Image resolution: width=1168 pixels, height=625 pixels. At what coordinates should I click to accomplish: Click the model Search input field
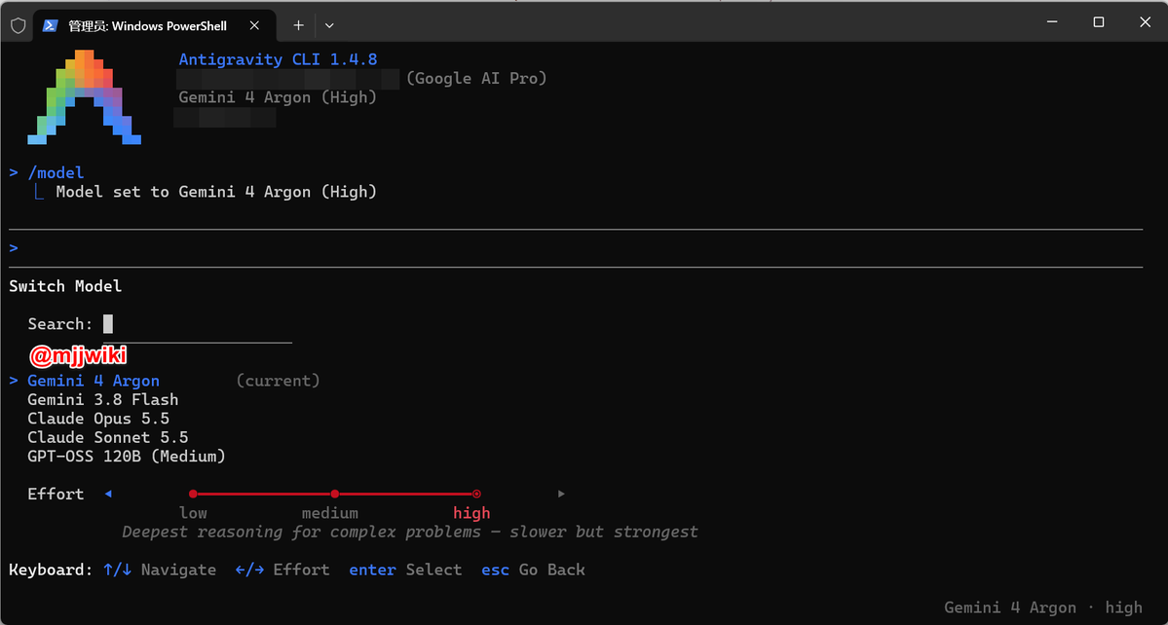198,324
